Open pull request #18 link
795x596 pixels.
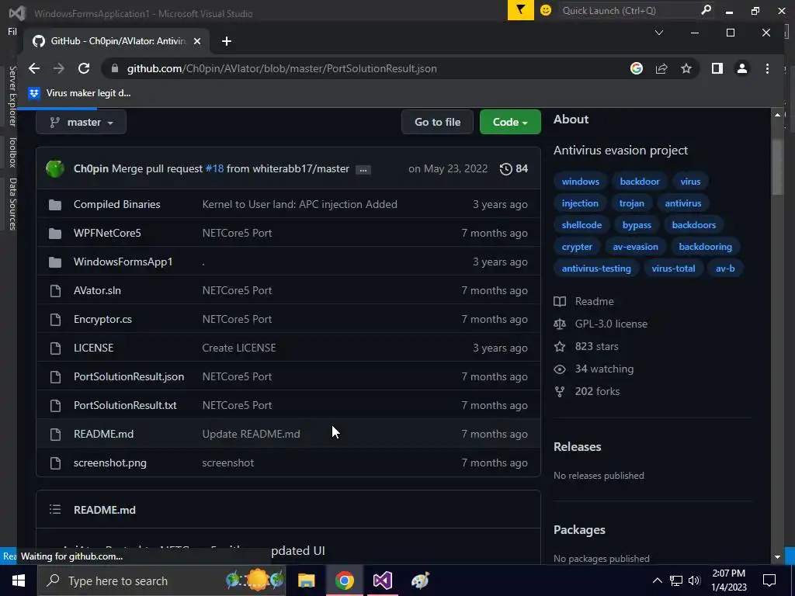[x=214, y=168]
